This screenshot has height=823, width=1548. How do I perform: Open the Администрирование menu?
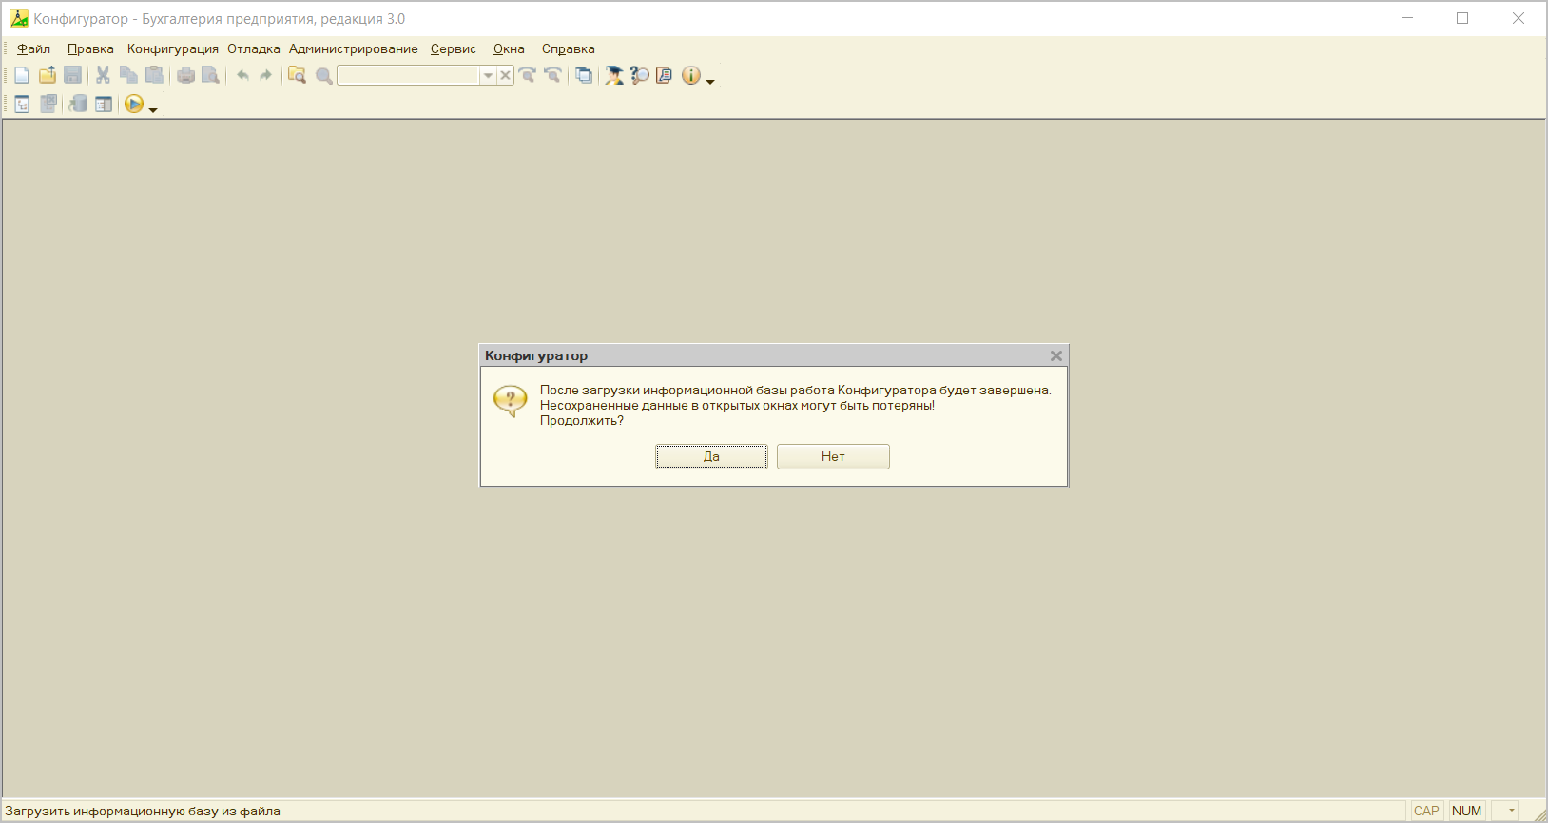coord(354,49)
